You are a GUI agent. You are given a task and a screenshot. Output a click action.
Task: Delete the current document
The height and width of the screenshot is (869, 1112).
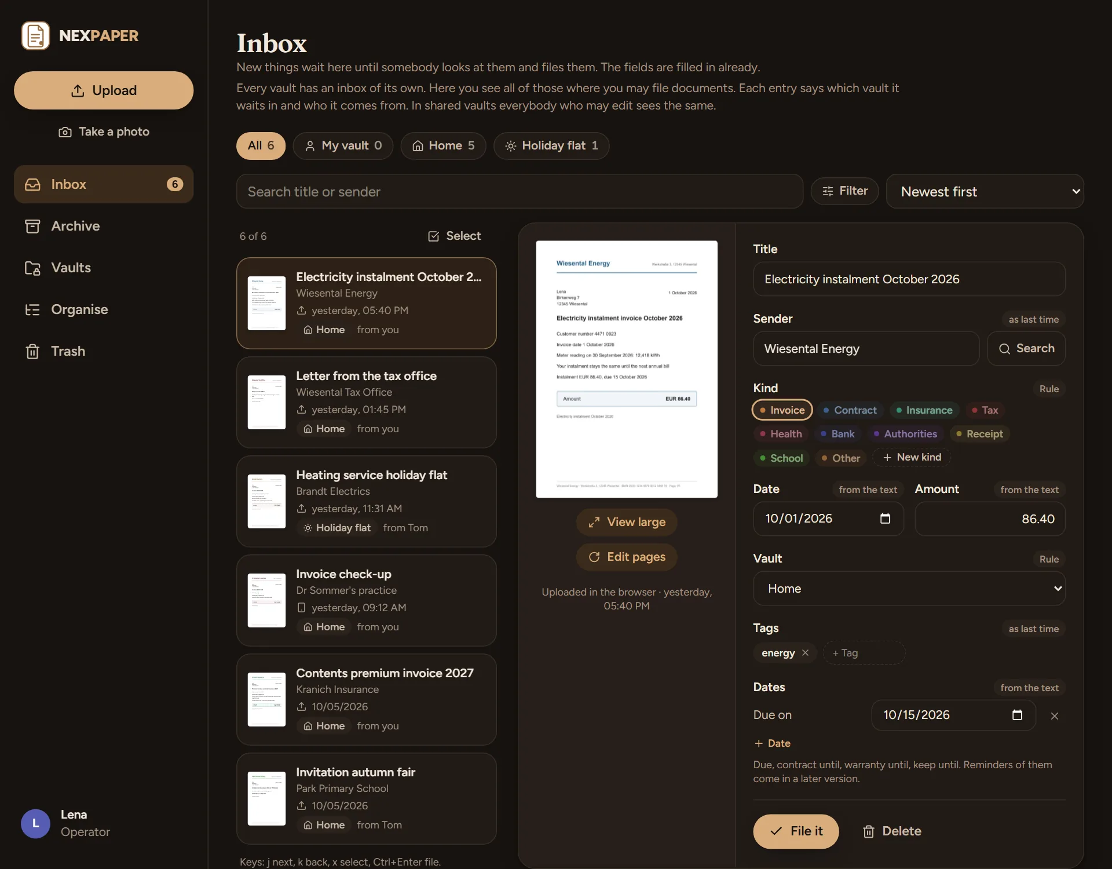(892, 831)
